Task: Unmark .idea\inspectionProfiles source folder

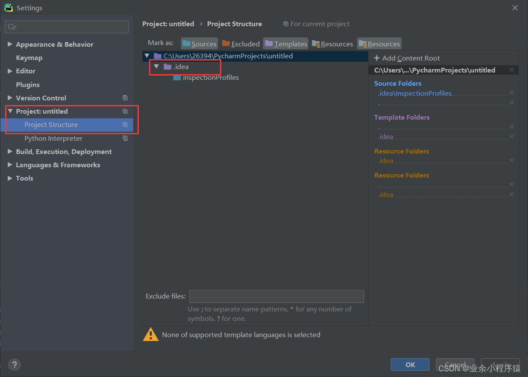Action: (x=511, y=93)
